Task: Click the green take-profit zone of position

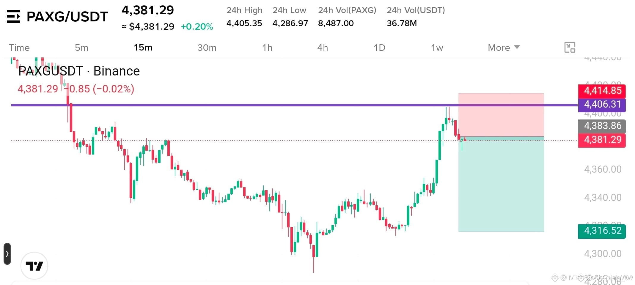Action: tap(501, 184)
